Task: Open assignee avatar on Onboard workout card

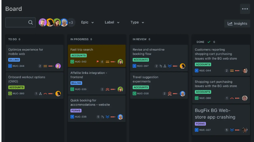Action: click(x=58, y=93)
